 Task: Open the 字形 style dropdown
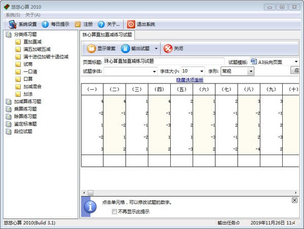pyautogui.click(x=250, y=71)
